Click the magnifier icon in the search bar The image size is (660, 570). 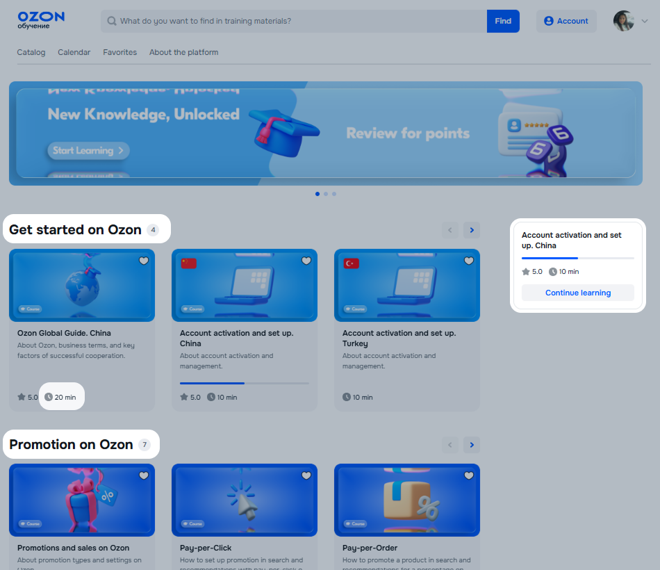click(x=112, y=21)
